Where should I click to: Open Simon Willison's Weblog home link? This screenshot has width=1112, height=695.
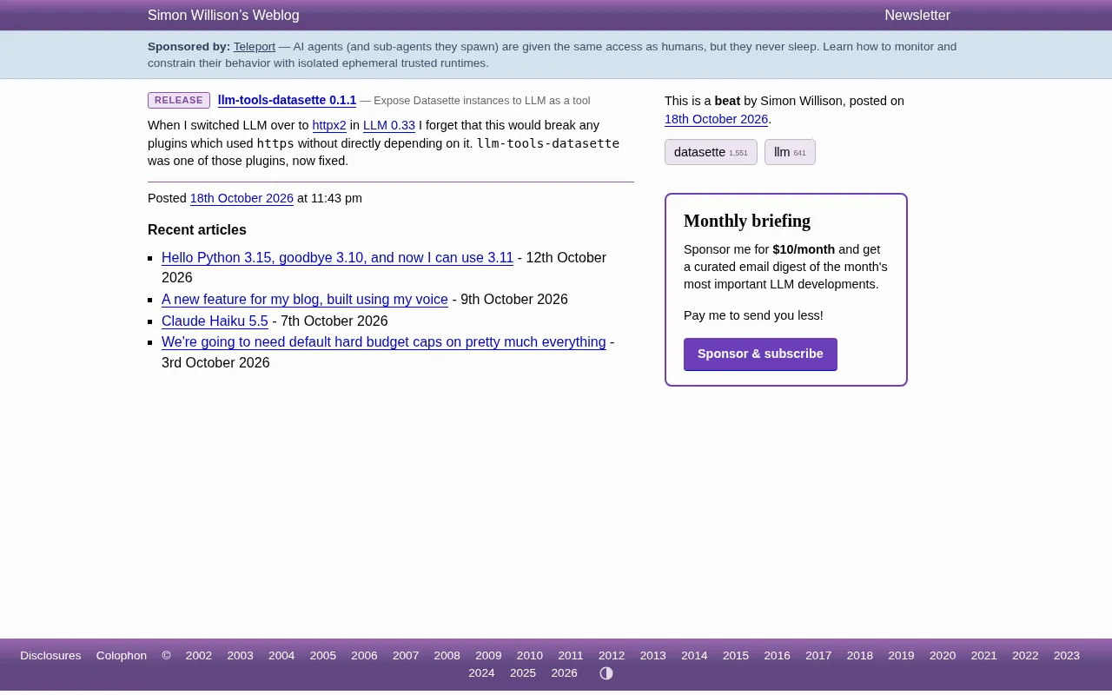point(223,16)
